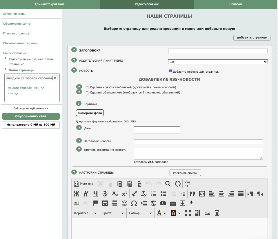Increase the indent
Image resolution: width=278 pixels, height=239 pixels.
click(x=182, y=194)
